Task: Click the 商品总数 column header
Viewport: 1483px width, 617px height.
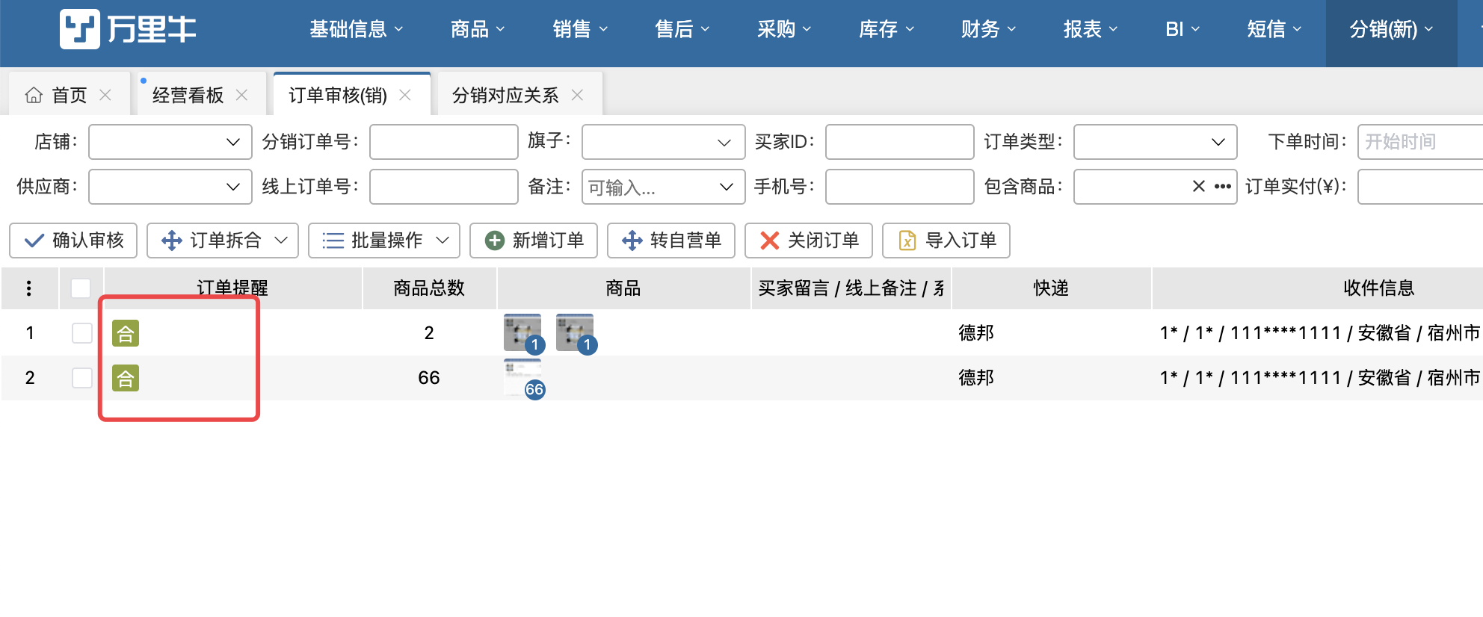Action: [x=429, y=288]
